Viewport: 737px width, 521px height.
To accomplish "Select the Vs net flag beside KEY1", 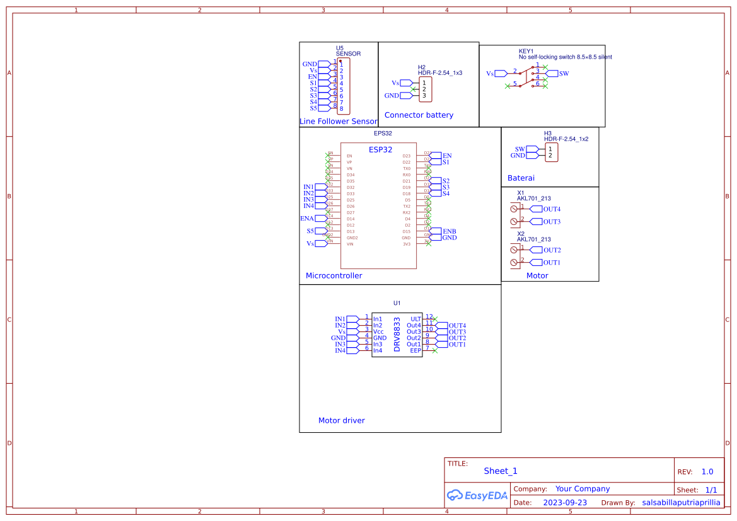I will point(501,73).
